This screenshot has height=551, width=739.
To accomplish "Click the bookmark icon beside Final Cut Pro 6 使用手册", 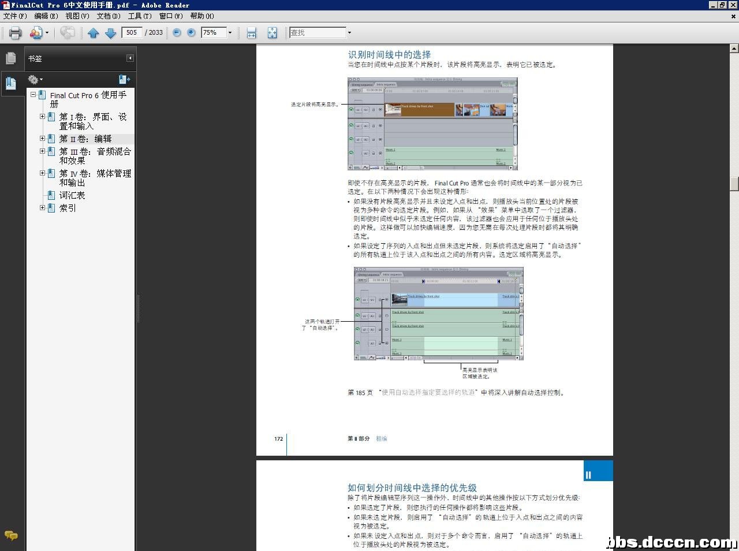I will (42, 95).
